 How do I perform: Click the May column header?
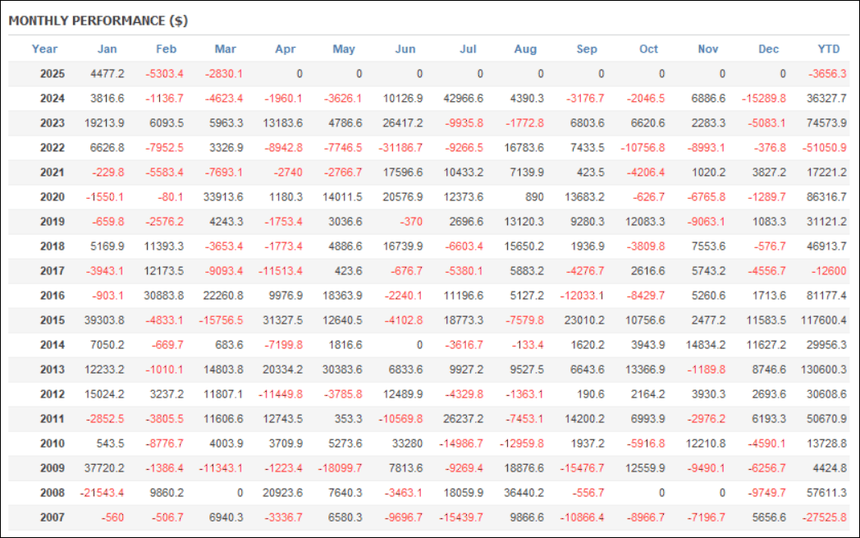click(344, 48)
